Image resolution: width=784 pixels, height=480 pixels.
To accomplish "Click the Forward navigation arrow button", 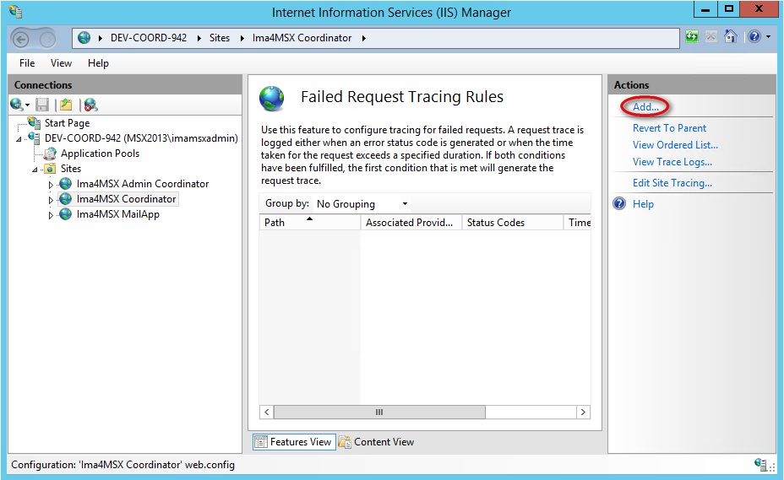I will (x=47, y=39).
